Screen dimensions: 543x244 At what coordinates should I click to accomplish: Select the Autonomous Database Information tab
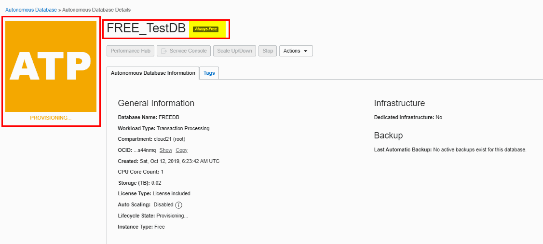[153, 73]
